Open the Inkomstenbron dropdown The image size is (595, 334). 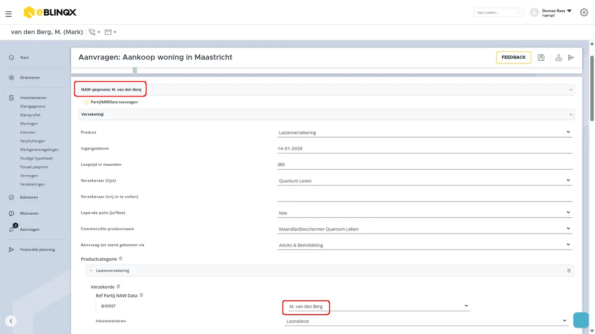(x=427, y=321)
